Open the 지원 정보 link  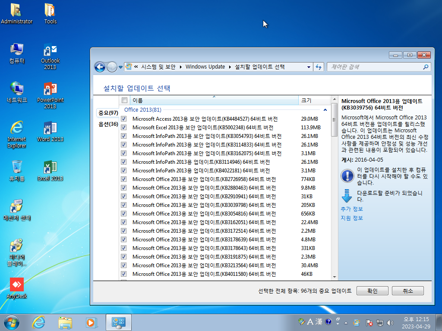352,218
